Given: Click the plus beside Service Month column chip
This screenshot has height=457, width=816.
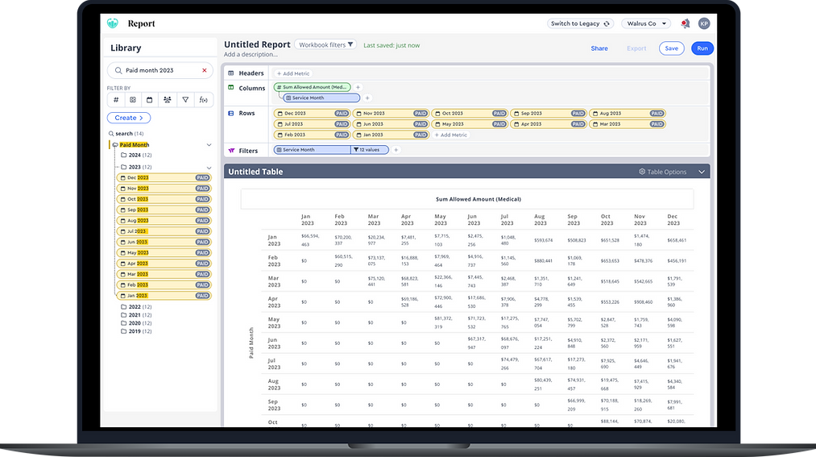Looking at the screenshot, I should pos(367,98).
